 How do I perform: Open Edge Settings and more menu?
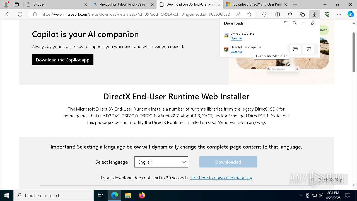pyautogui.click(x=339, y=14)
